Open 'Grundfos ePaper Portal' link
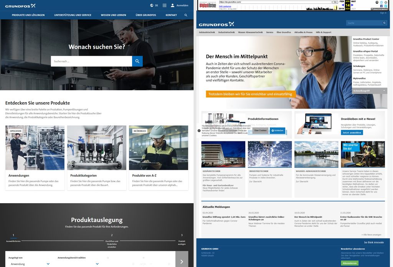This screenshot has width=393, height=267. [x=365, y=51]
